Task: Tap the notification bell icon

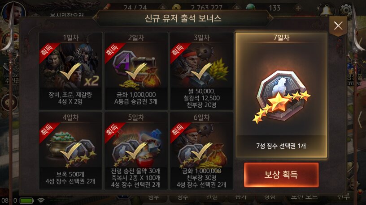Action: coord(327,10)
